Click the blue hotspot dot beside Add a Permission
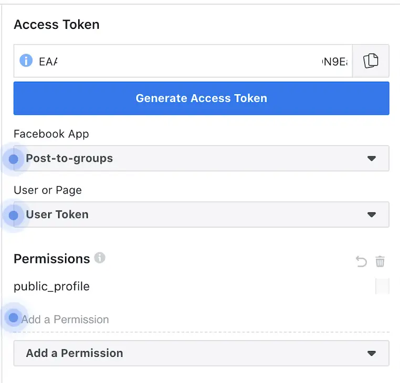The image size is (400, 383). [13, 318]
